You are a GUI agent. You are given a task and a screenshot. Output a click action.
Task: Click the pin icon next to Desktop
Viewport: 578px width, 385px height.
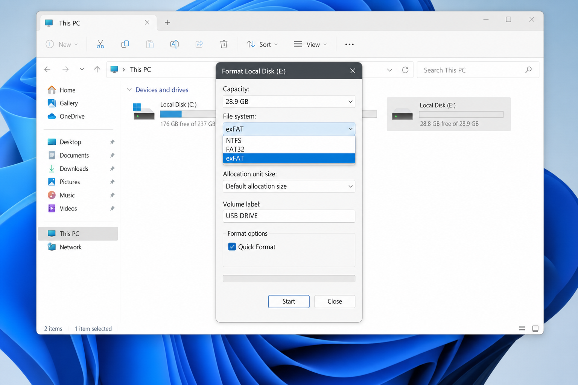112,142
